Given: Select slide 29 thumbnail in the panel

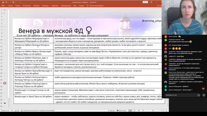Looking at the screenshot, I should [5, 103].
